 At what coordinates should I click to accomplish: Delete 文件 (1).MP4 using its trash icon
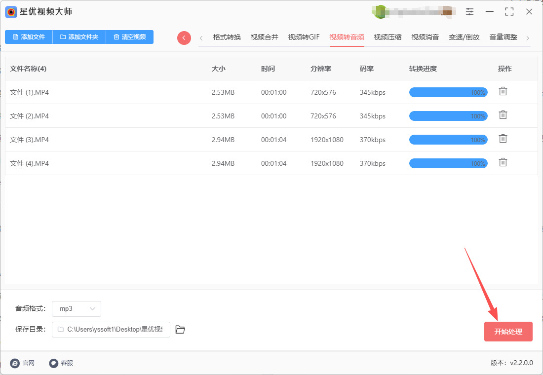point(503,91)
